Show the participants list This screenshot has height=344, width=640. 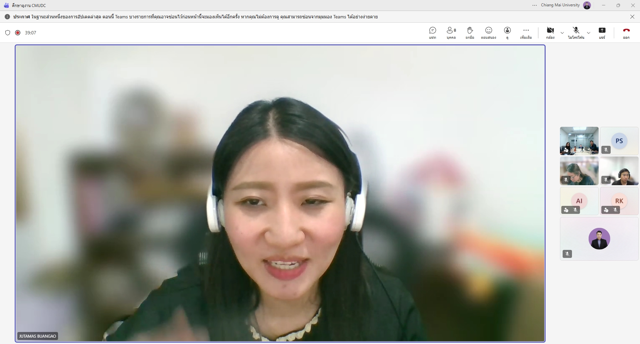451,33
